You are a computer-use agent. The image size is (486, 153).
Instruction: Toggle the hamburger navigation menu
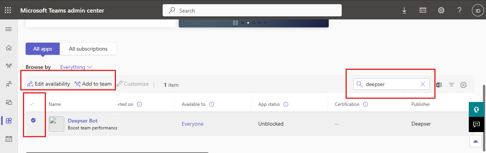8,29
